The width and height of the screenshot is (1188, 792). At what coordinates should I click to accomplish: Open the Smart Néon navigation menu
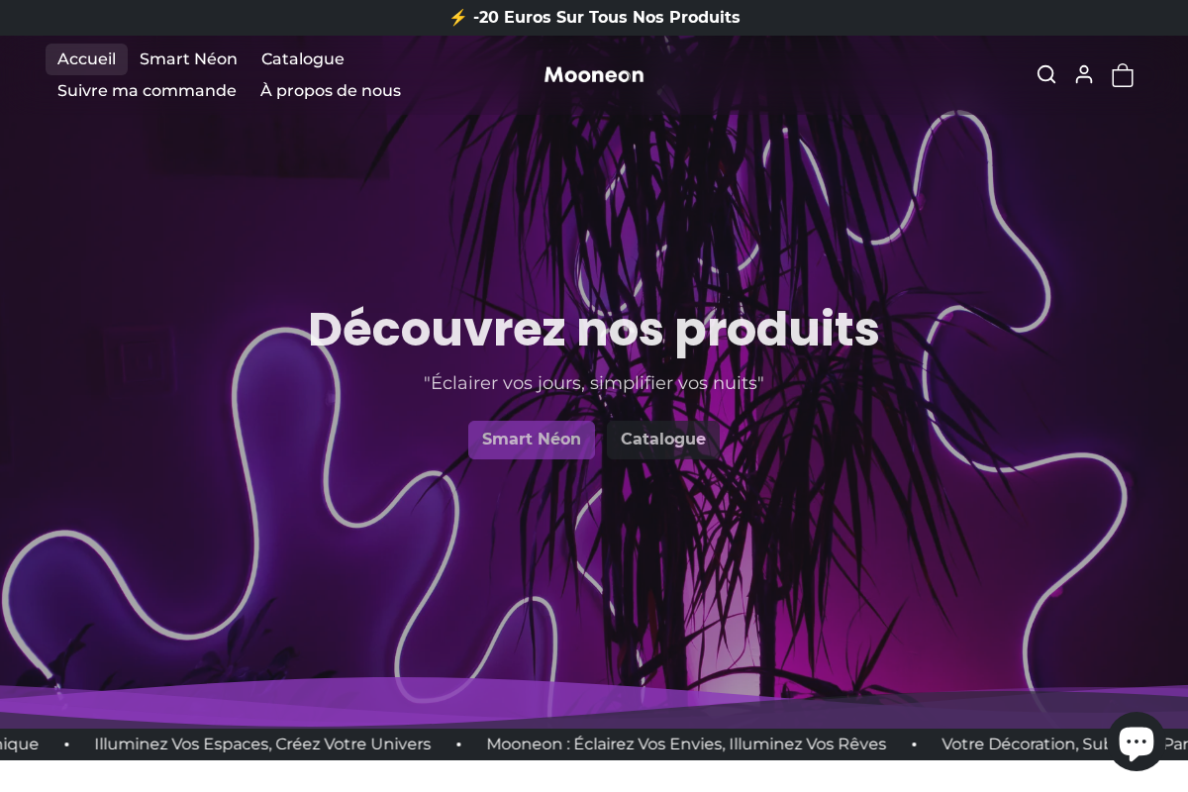coord(188,58)
